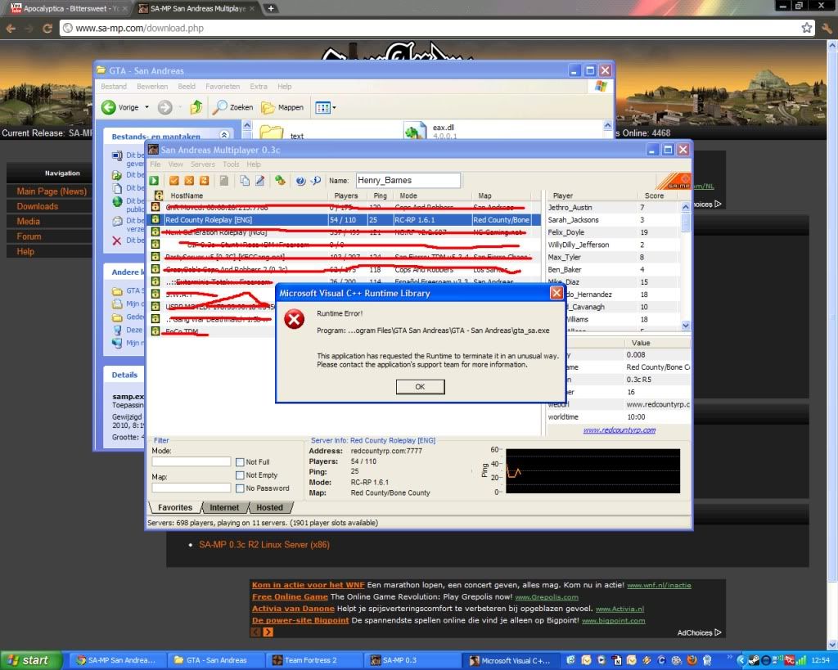Open the Tools menu in SA-MP
This screenshot has height=670, width=838.
231,164
